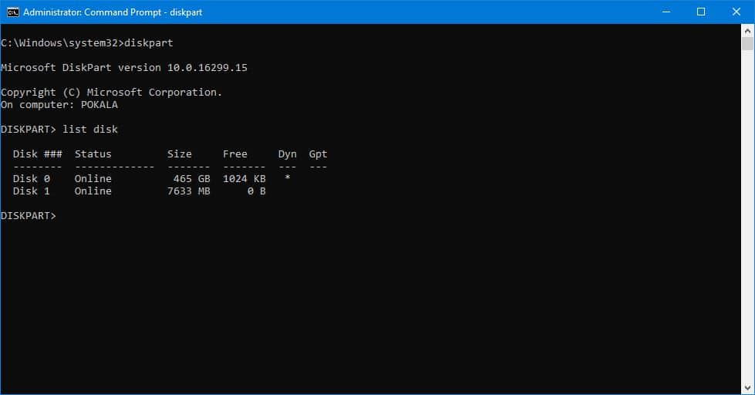Click the Dyn column header
This screenshot has height=395, width=755.
[x=287, y=154]
